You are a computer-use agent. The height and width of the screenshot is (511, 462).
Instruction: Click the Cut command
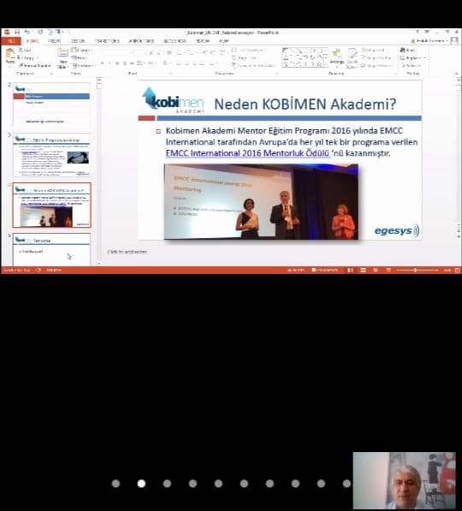[x=26, y=50]
